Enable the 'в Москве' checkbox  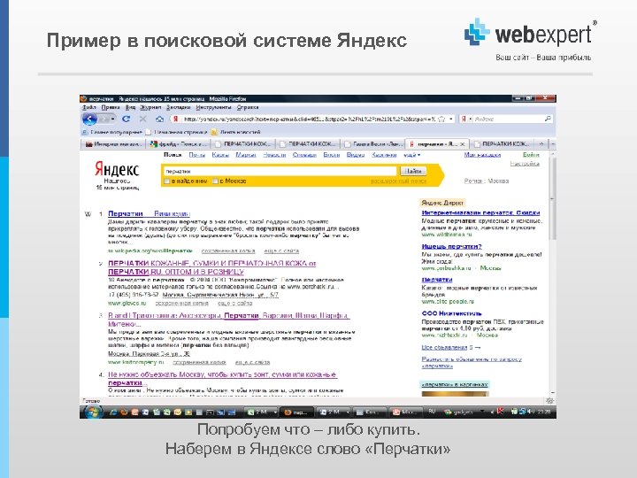[215, 181]
